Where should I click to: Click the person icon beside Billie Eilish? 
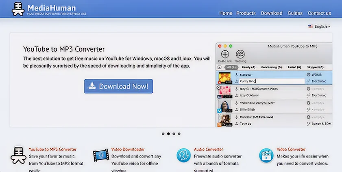236,109
